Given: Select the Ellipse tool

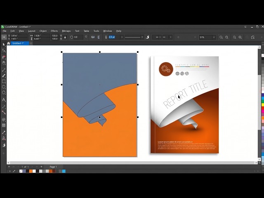Looking at the screenshot, I should (x=4, y=87).
